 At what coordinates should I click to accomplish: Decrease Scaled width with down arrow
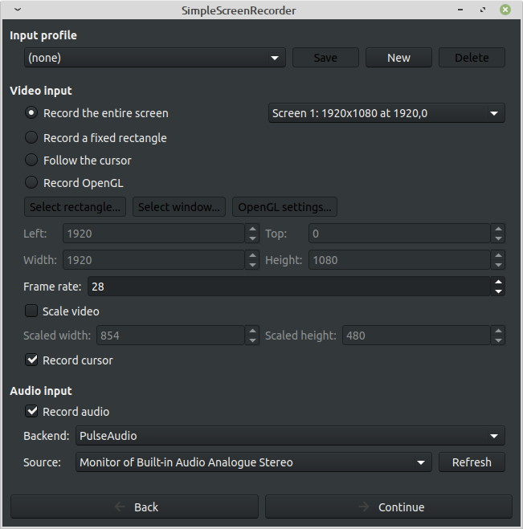252,340
